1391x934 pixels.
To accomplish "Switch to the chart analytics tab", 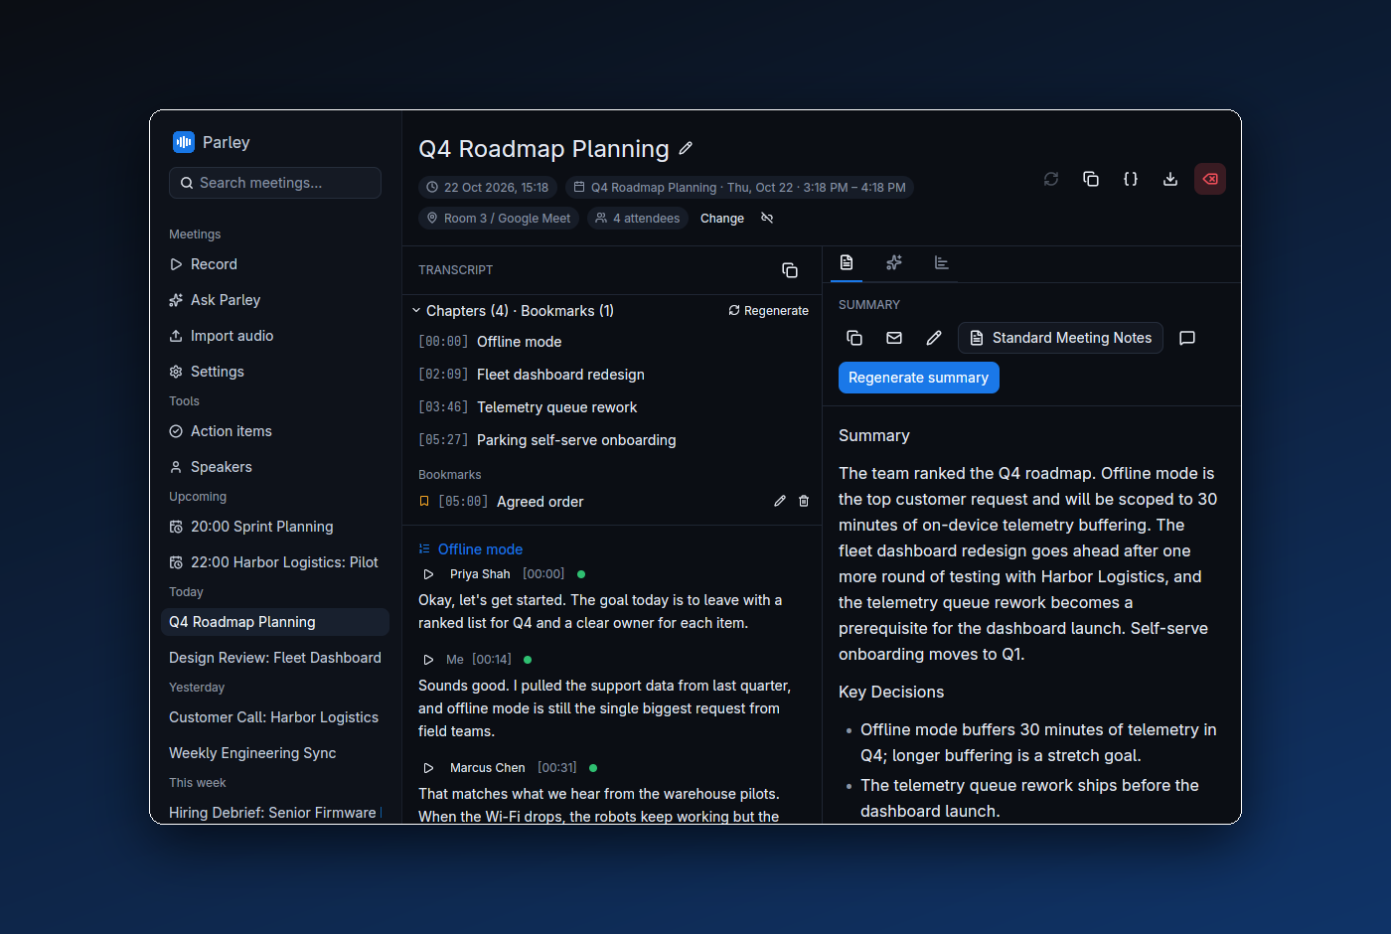I will pos(942,263).
